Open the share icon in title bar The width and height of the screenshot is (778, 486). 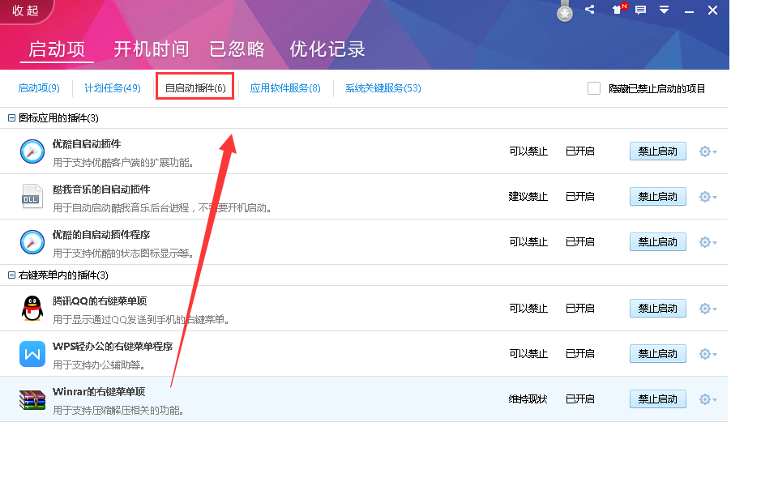(589, 10)
